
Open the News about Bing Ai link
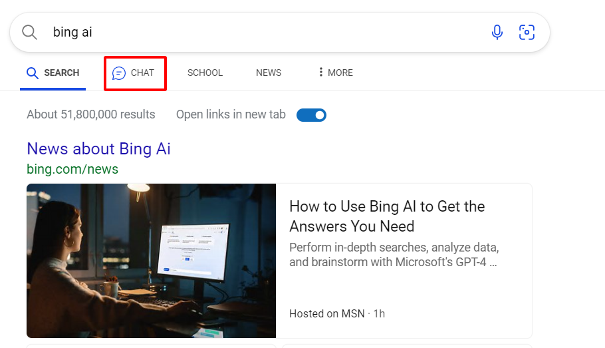(98, 148)
